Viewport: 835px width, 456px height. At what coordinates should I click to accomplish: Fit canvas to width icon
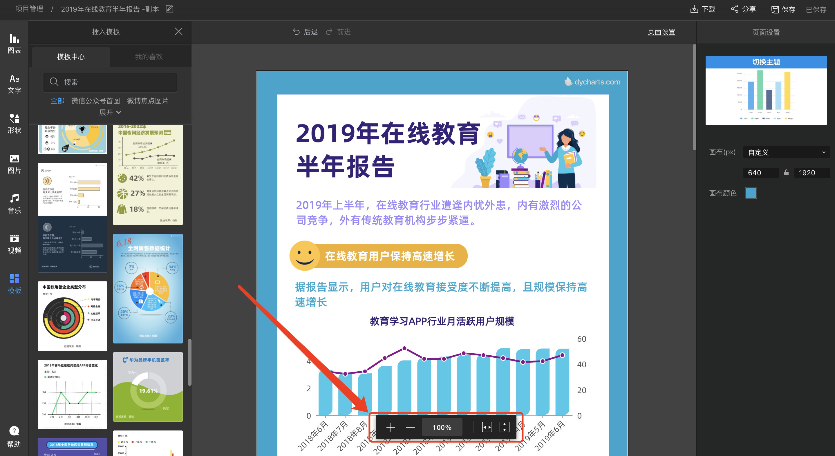pyautogui.click(x=487, y=427)
